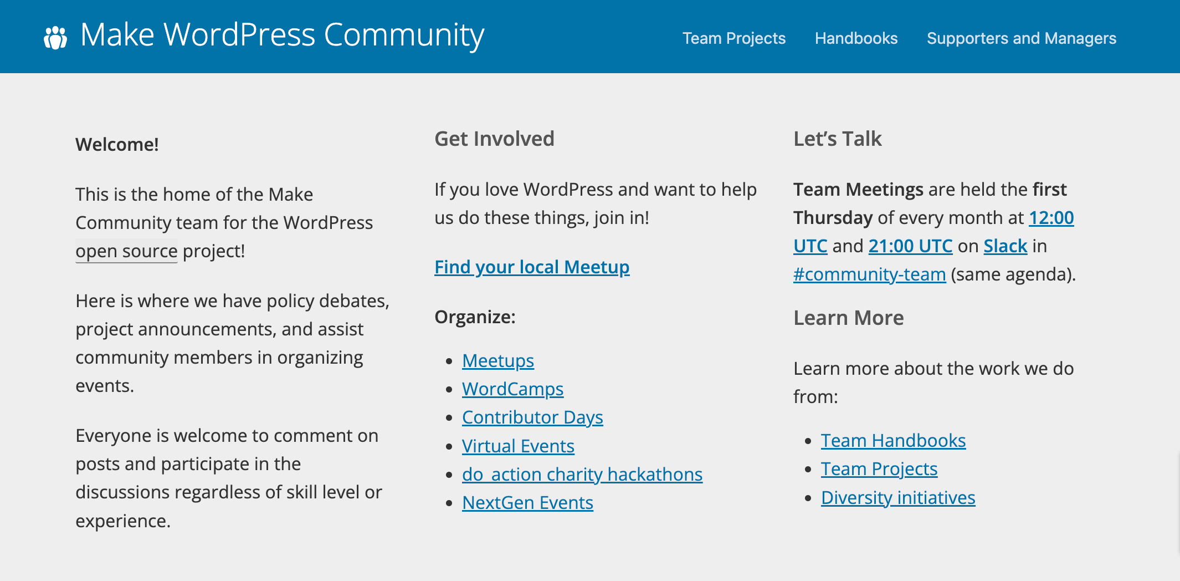
Task: Click the 'Welcome!' heading text
Action: coord(117,145)
